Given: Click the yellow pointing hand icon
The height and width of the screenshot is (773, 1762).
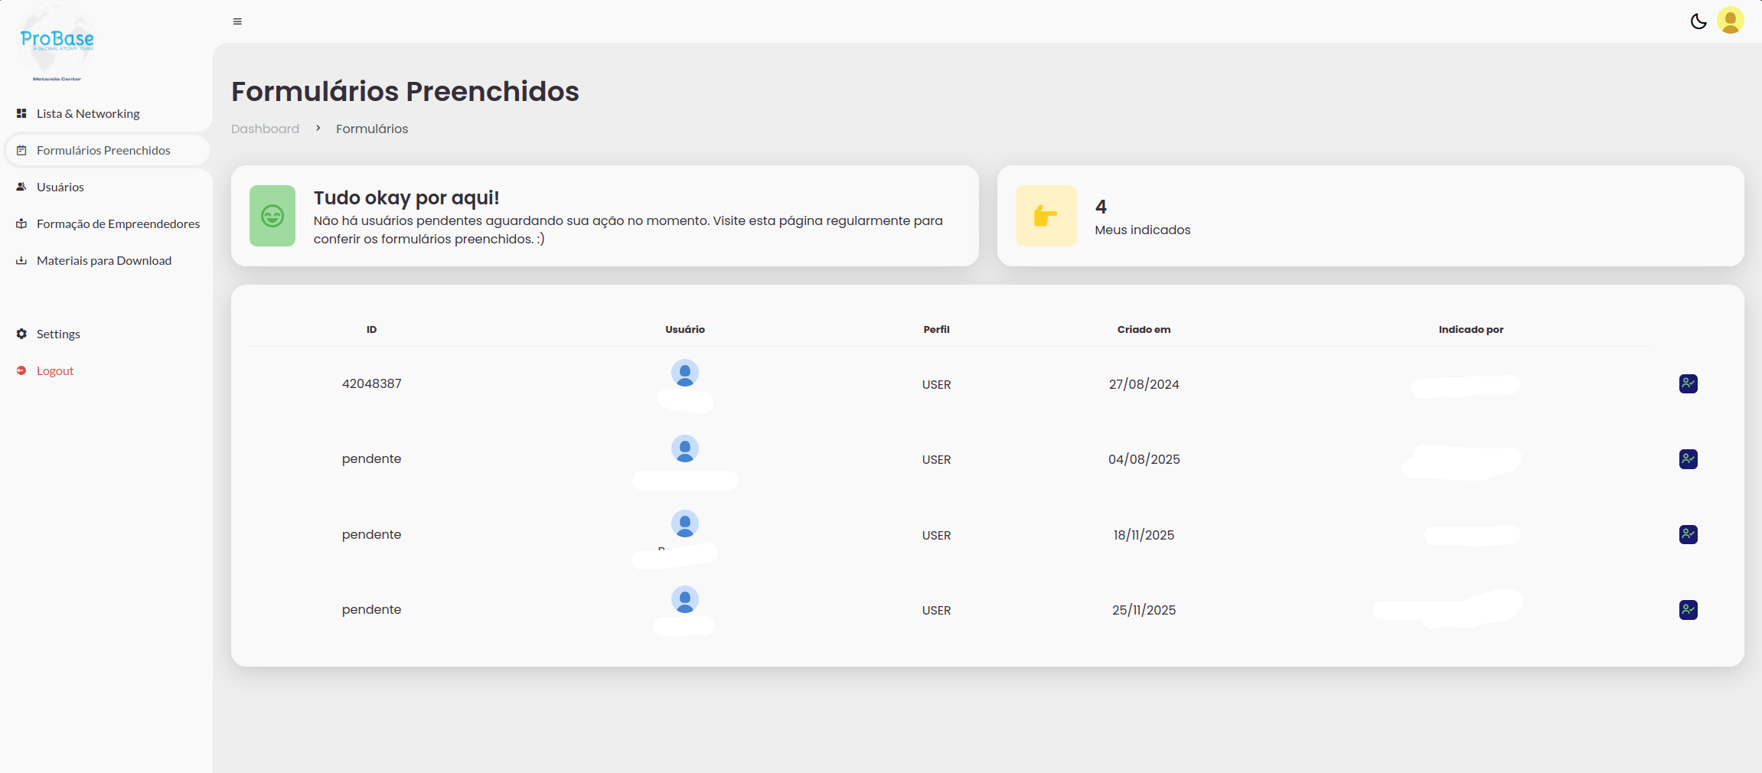Looking at the screenshot, I should tap(1046, 216).
